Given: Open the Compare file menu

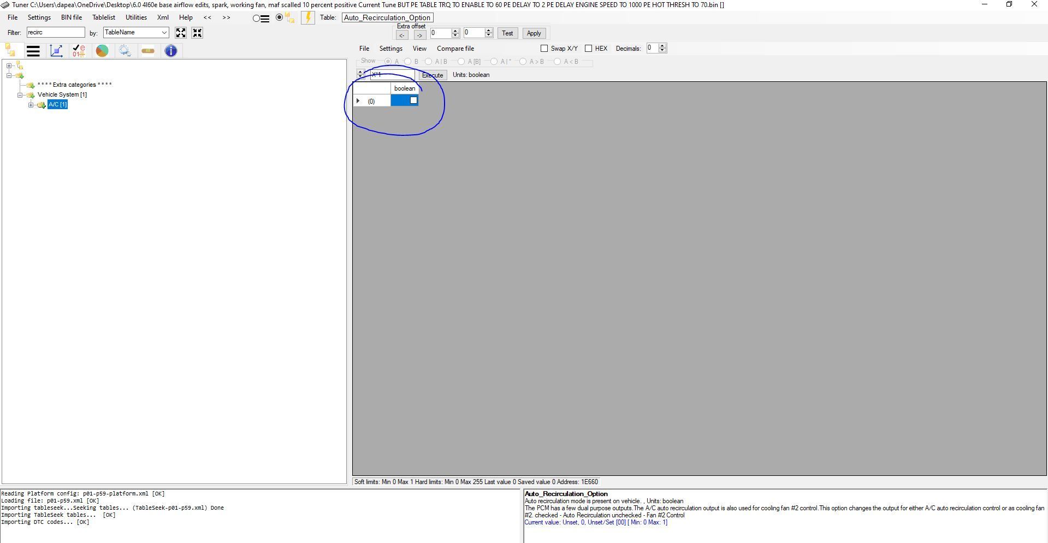Looking at the screenshot, I should [x=455, y=49].
